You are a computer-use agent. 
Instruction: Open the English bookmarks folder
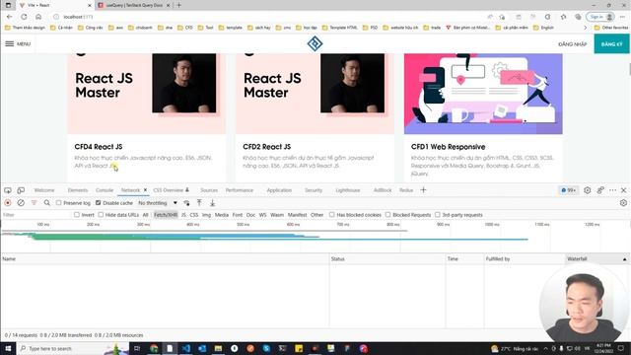tap(543, 28)
